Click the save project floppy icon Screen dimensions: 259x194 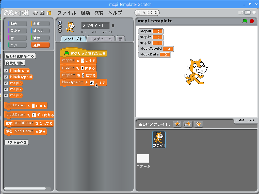coord(42,13)
